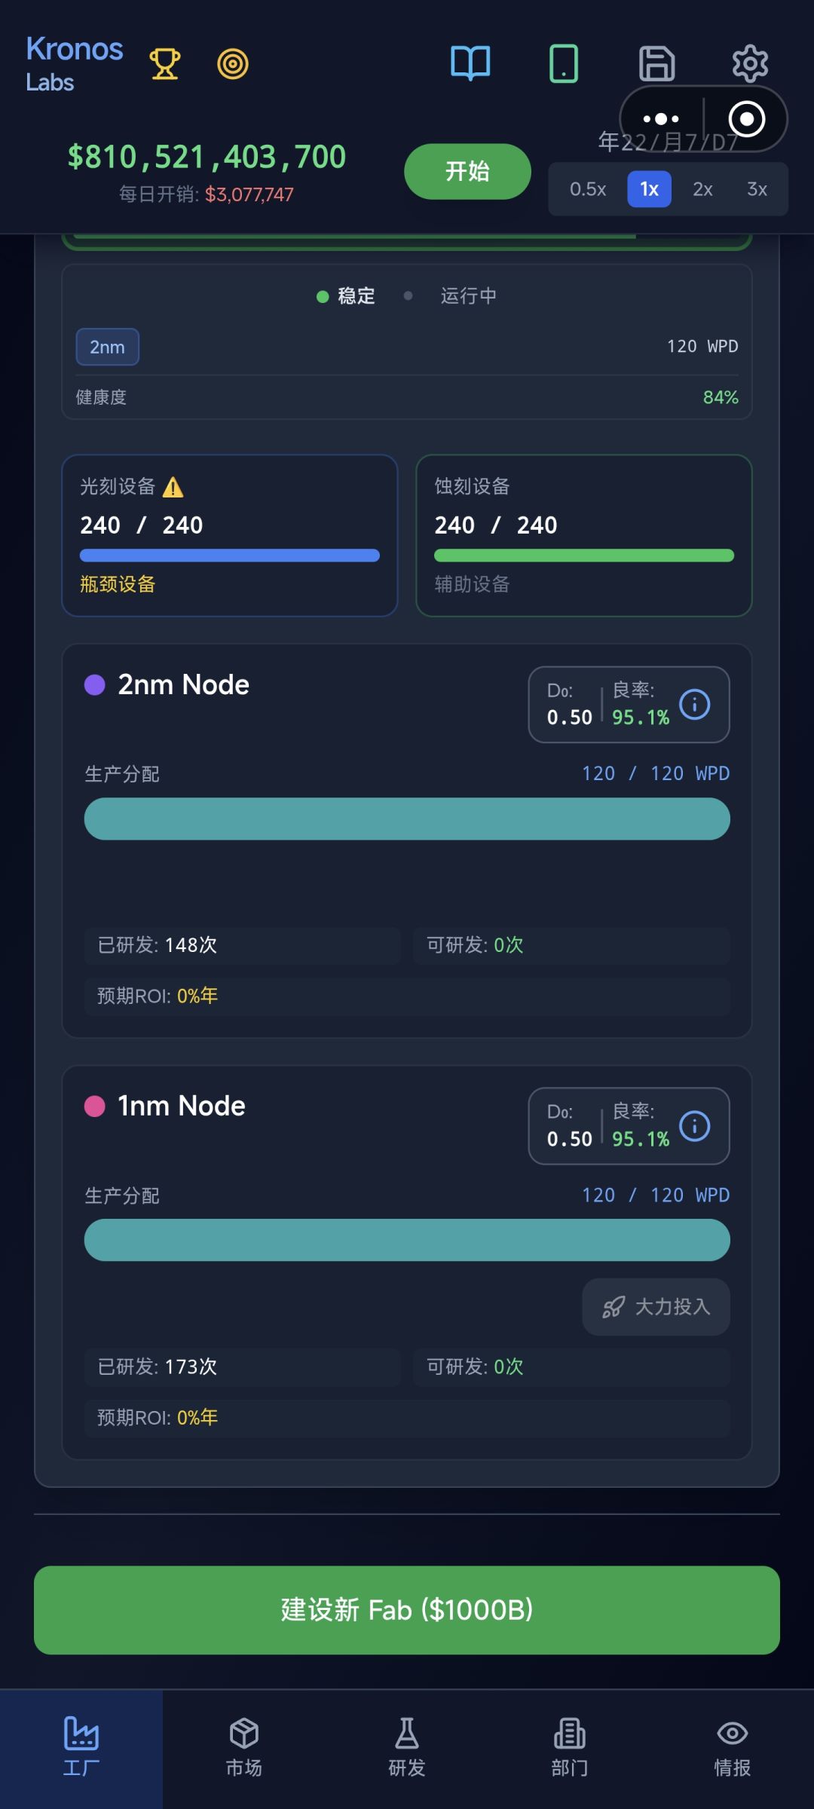The image size is (814, 1809).
Task: Open the settings gear icon
Action: point(750,63)
